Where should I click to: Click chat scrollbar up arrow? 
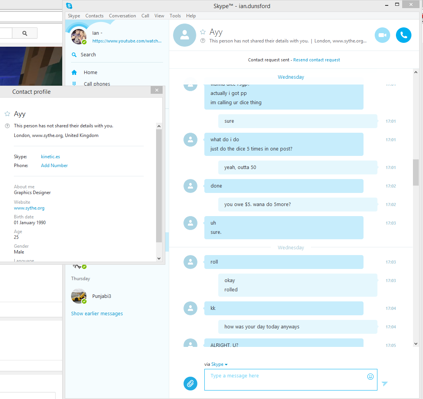[416, 72]
